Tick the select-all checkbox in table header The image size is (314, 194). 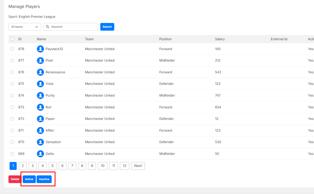12,39
